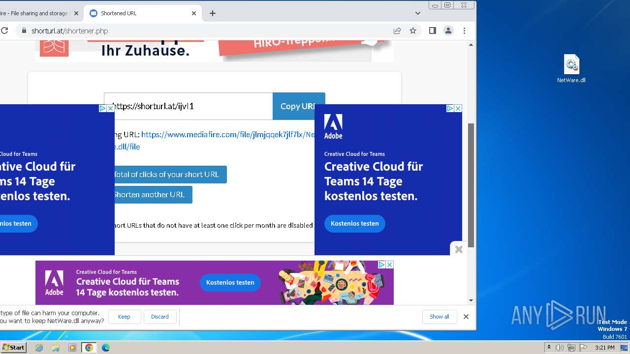Click Kostenlos testen in right Adobe ad
Screen dimensions: 630x354
click(x=355, y=224)
